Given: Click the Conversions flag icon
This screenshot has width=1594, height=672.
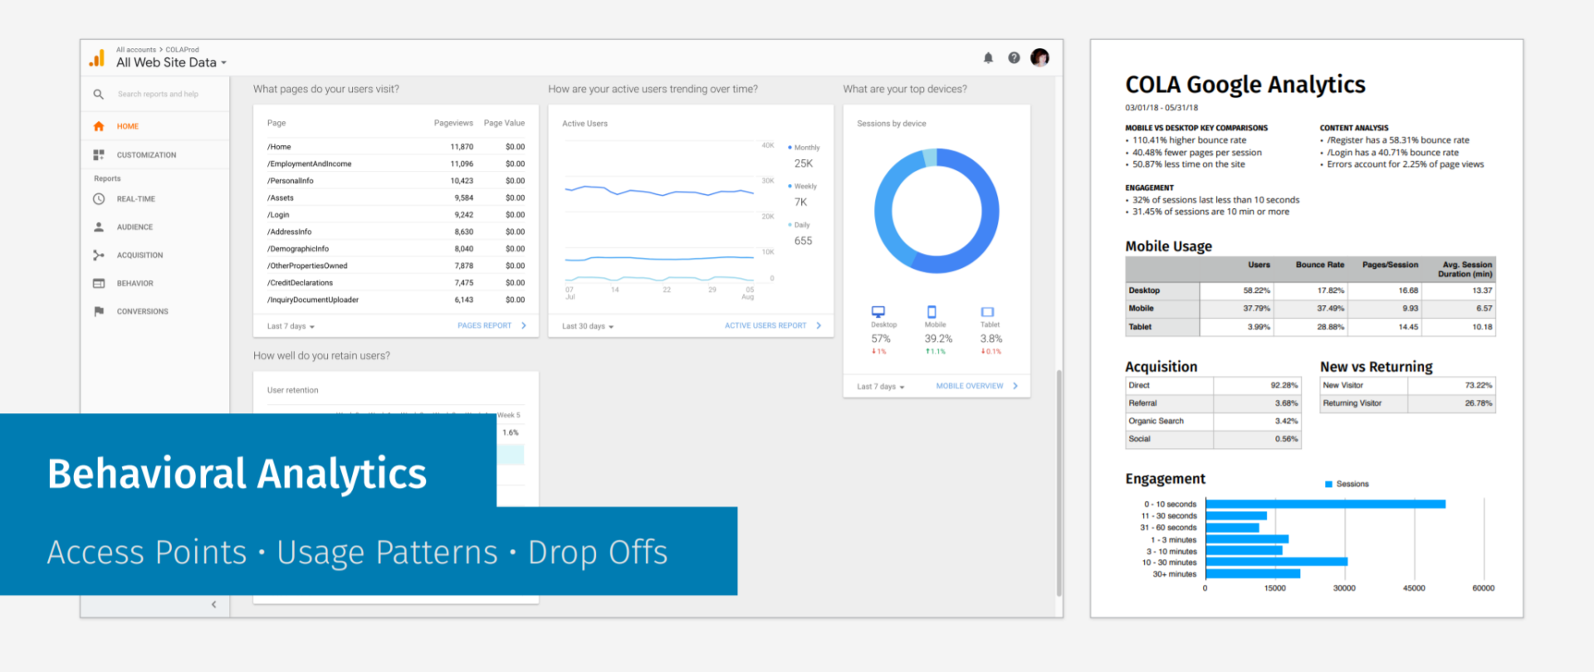Looking at the screenshot, I should pyautogui.click(x=99, y=312).
